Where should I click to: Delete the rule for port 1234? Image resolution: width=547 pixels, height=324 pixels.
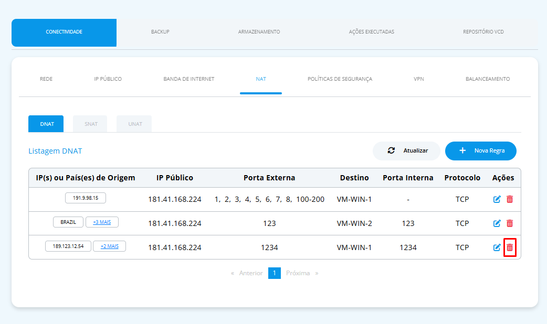tap(510, 247)
